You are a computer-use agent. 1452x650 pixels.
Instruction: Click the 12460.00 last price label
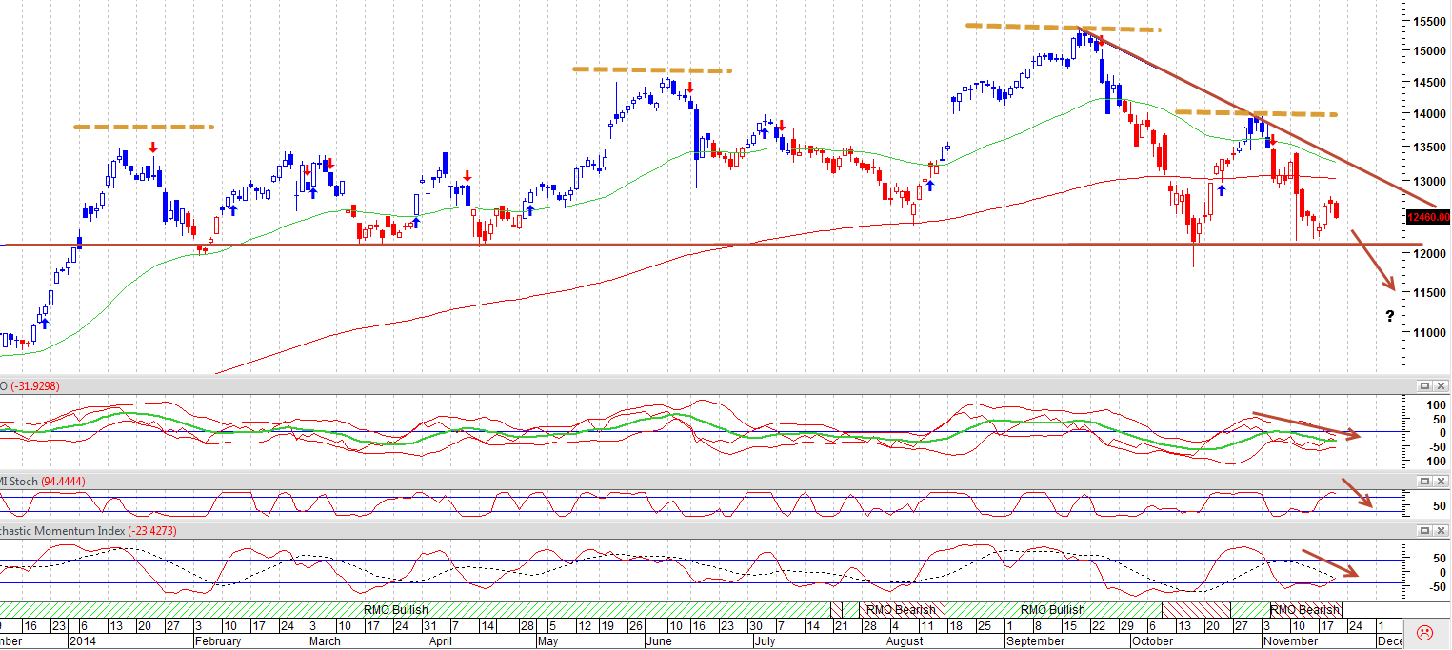click(1426, 217)
